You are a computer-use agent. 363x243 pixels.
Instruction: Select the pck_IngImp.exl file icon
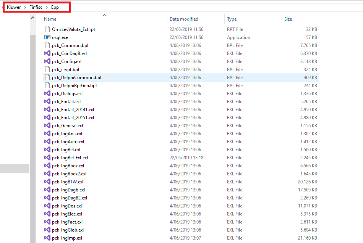click(x=47, y=238)
